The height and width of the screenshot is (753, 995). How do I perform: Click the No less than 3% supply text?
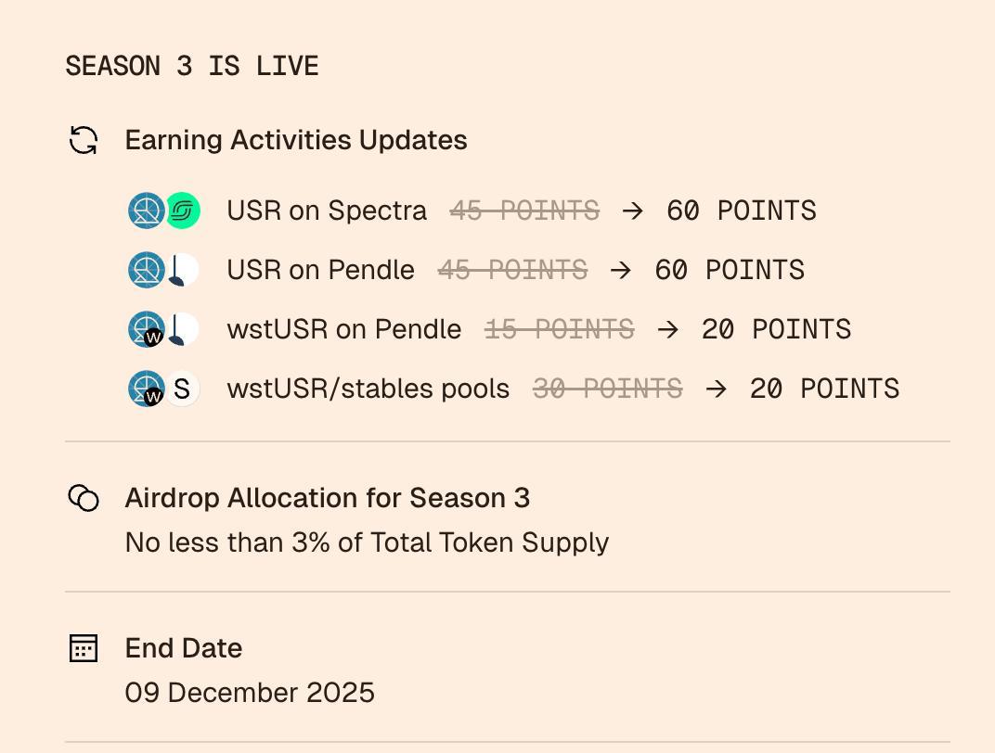click(x=367, y=542)
